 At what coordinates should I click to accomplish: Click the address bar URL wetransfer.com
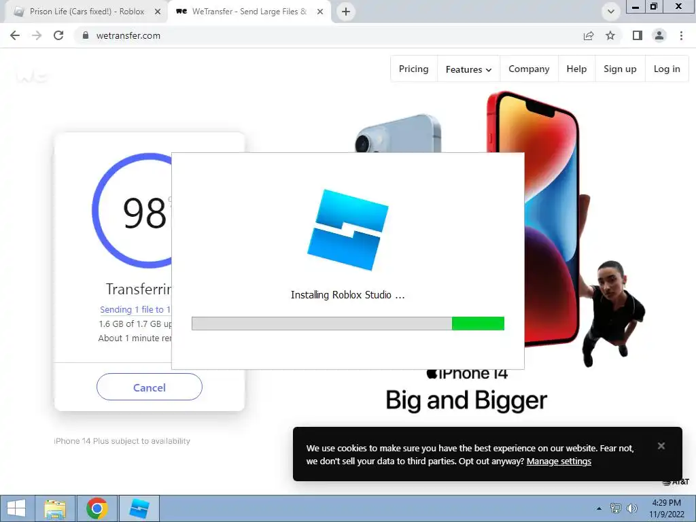click(x=128, y=35)
